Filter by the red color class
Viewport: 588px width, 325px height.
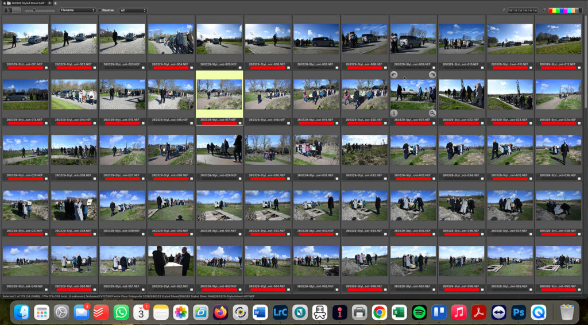551,10
